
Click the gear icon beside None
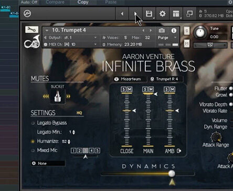[34, 163]
